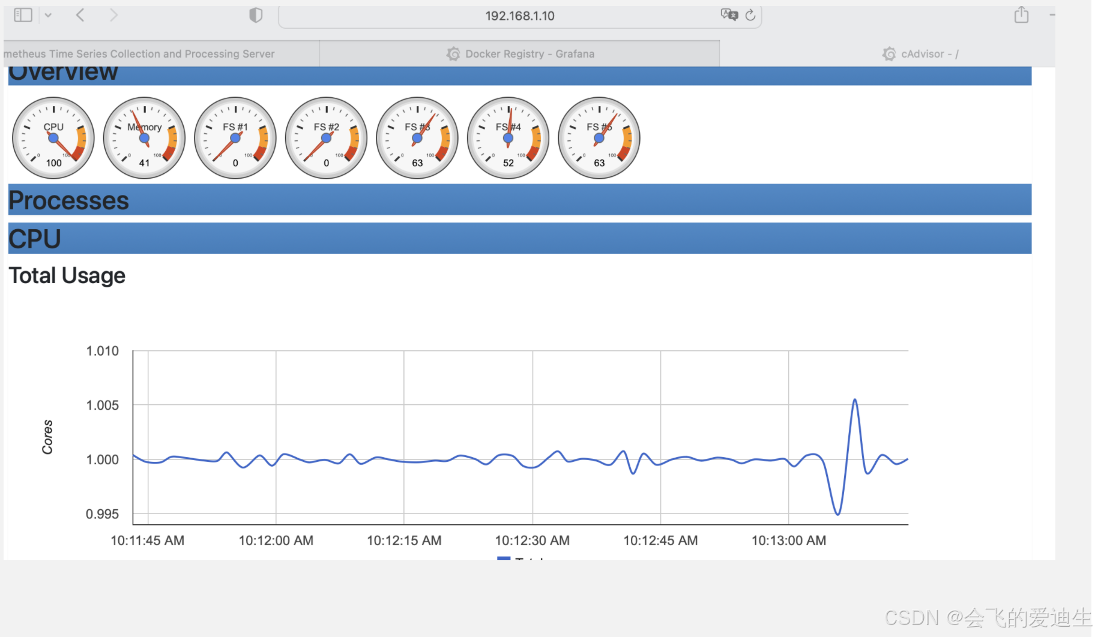The image size is (1095, 637).
Task: Click the 10:12:00 AM time label
Action: [x=276, y=540]
